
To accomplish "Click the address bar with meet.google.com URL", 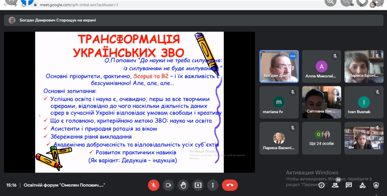I will point(79,5).
